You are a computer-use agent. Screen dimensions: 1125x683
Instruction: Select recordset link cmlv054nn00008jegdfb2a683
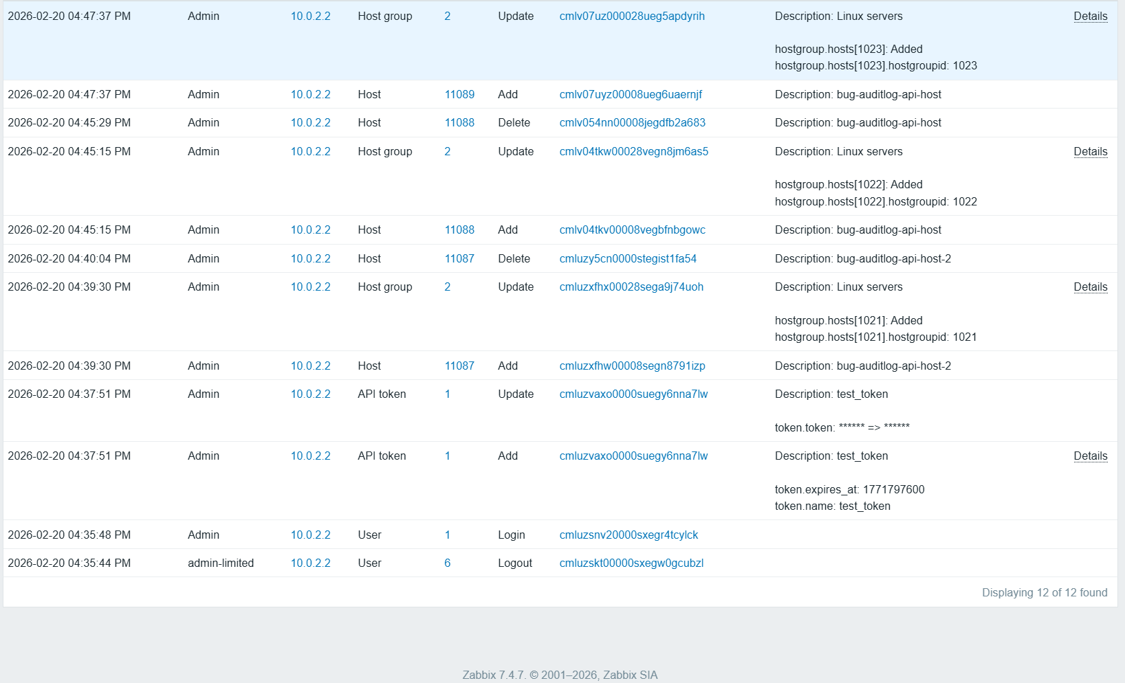pyautogui.click(x=632, y=123)
